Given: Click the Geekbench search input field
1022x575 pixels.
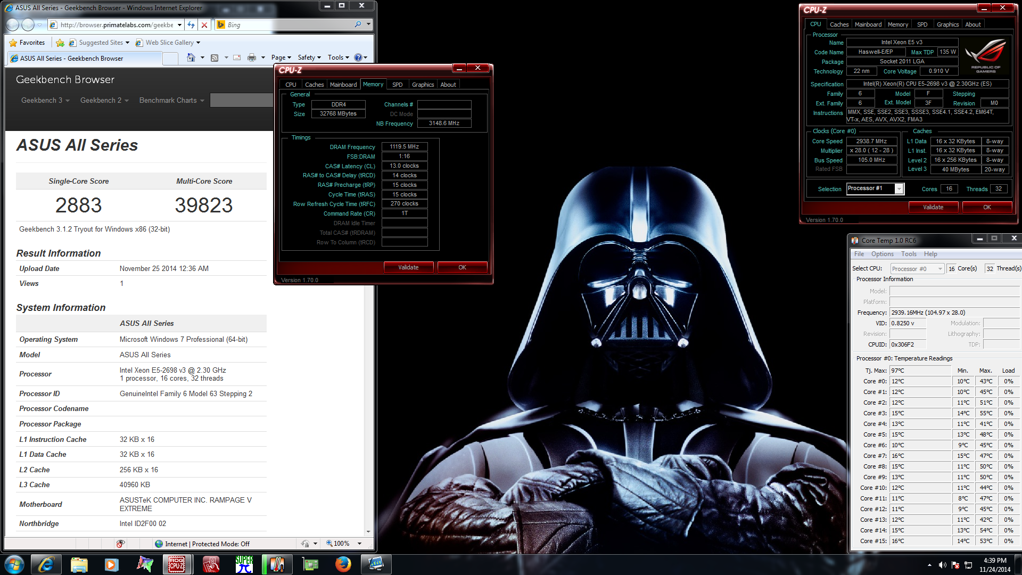Looking at the screenshot, I should (x=242, y=100).
